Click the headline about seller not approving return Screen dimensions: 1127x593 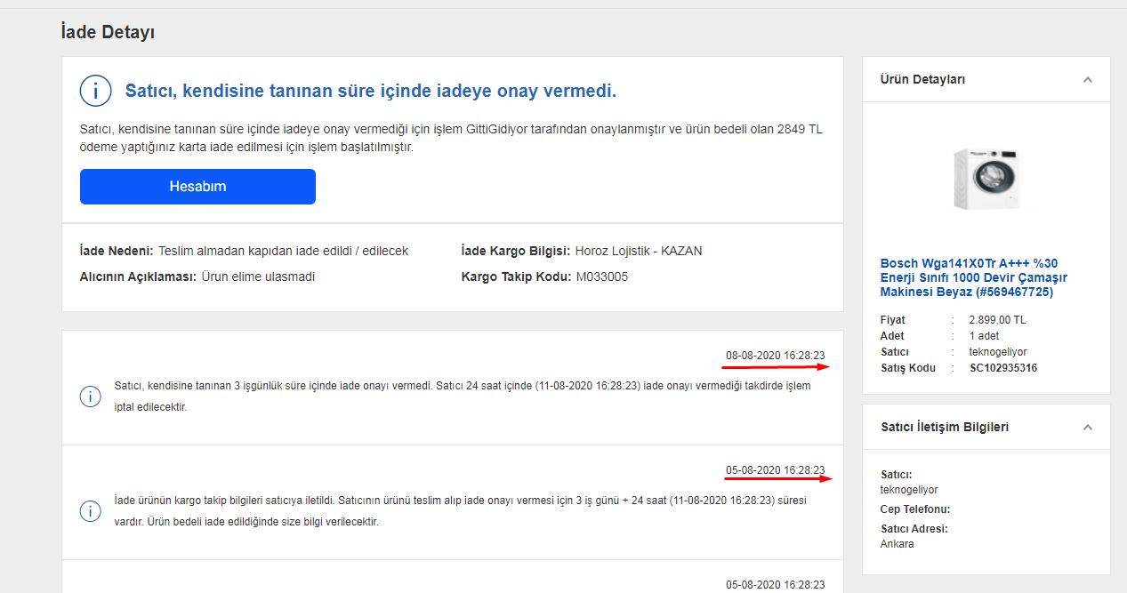(x=371, y=91)
